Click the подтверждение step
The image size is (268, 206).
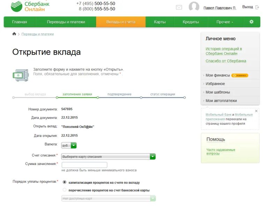(x=119, y=94)
